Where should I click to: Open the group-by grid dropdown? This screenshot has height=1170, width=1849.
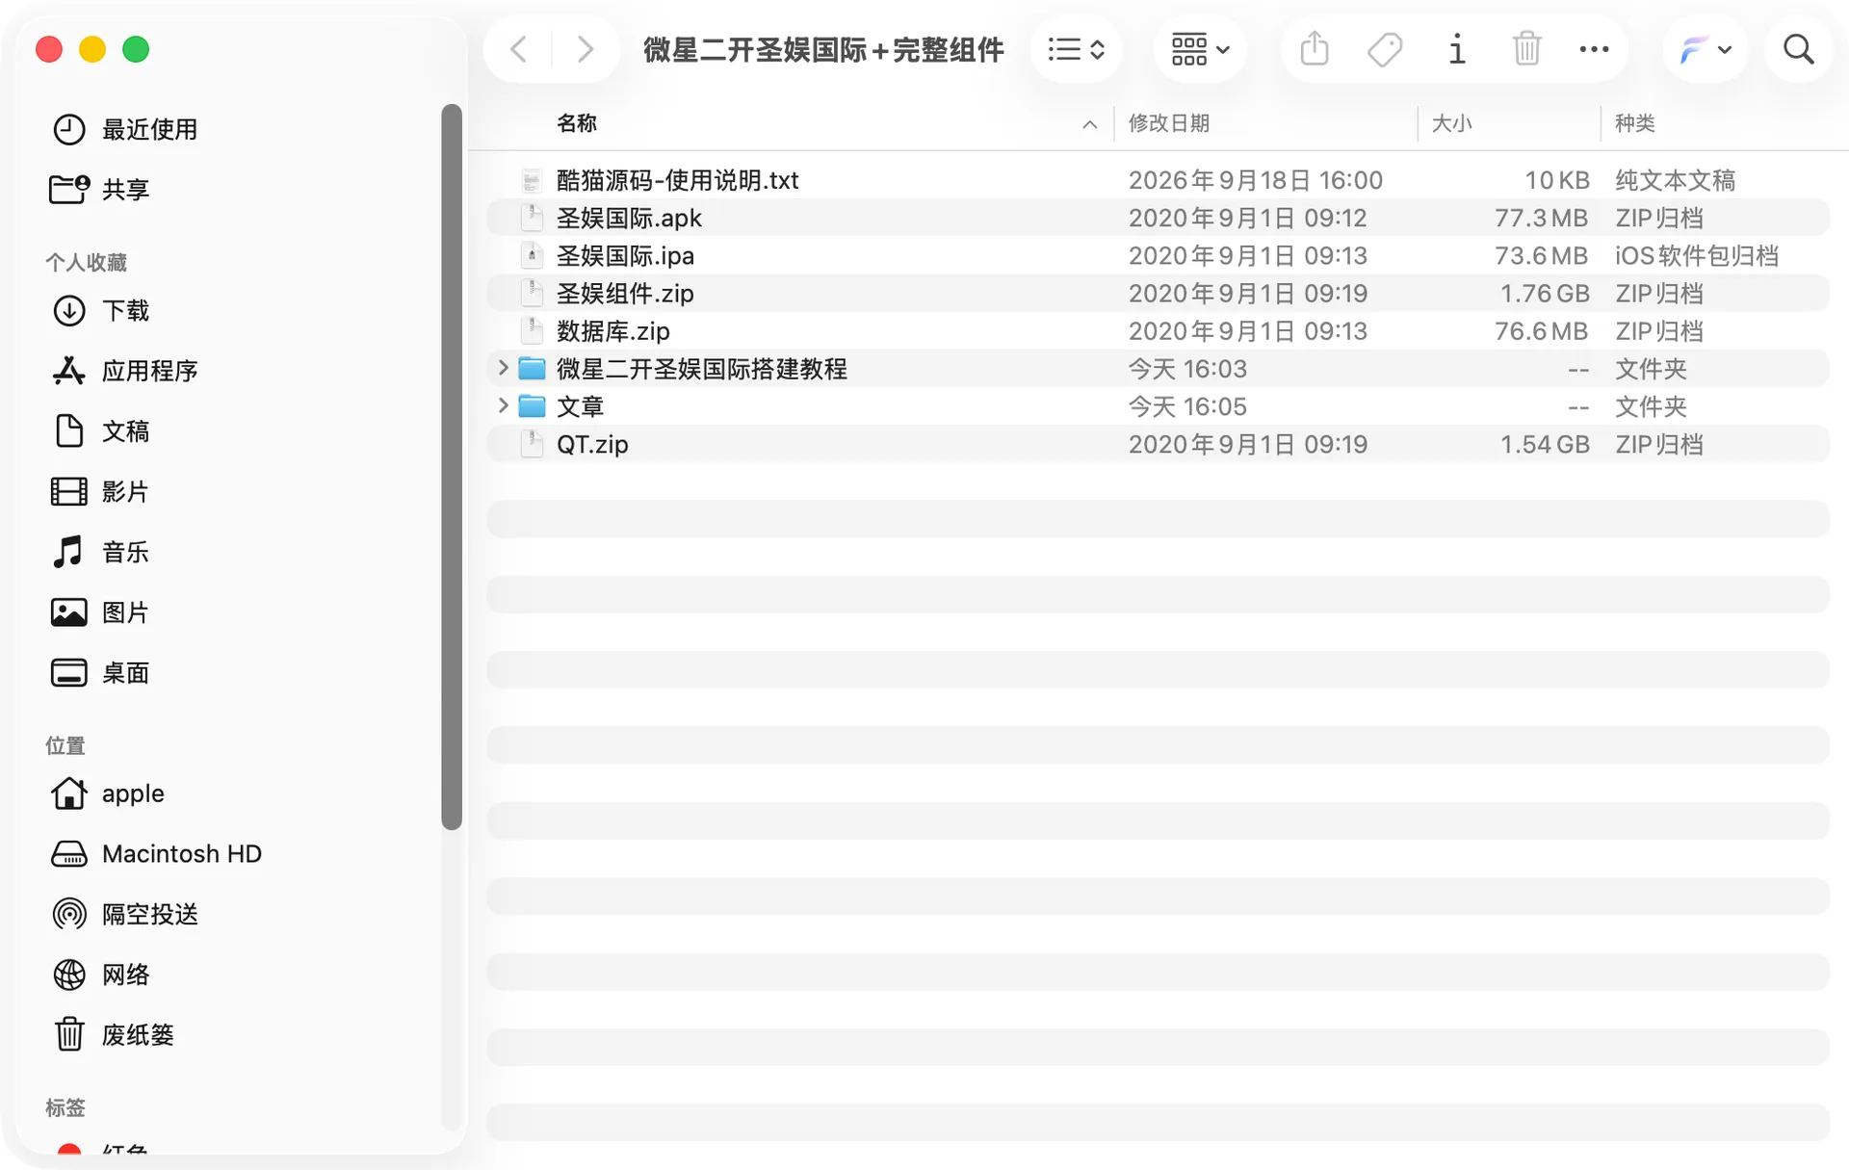[1200, 49]
